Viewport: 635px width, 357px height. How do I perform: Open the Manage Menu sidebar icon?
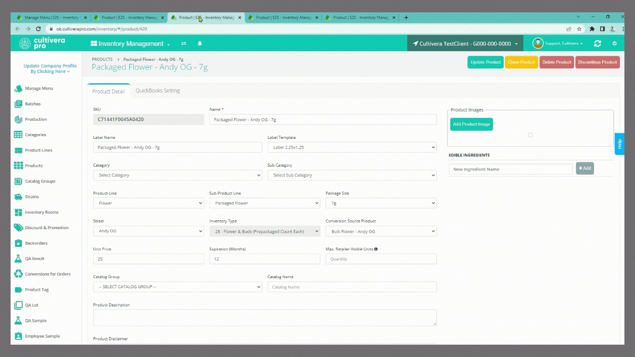click(18, 89)
